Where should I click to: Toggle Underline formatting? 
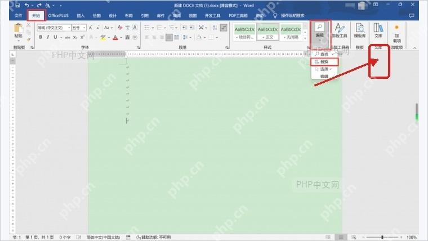(x=55, y=37)
